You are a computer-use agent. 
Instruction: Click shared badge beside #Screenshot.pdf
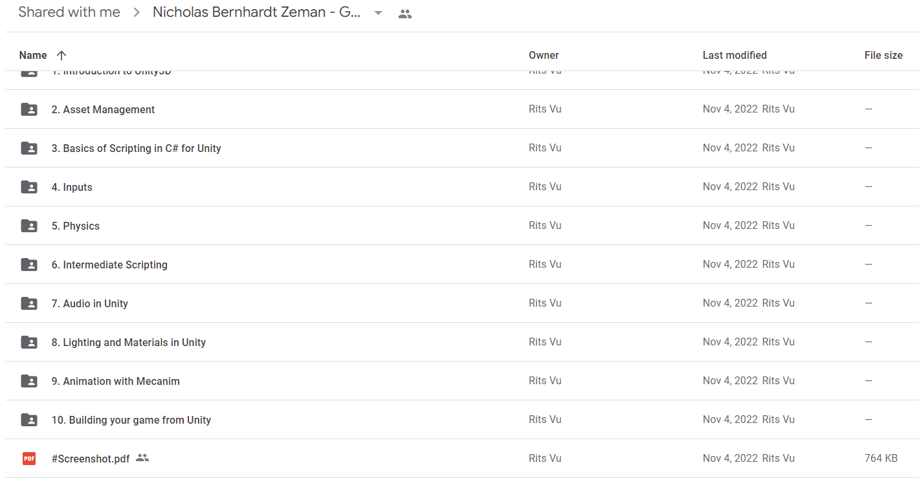pos(142,458)
